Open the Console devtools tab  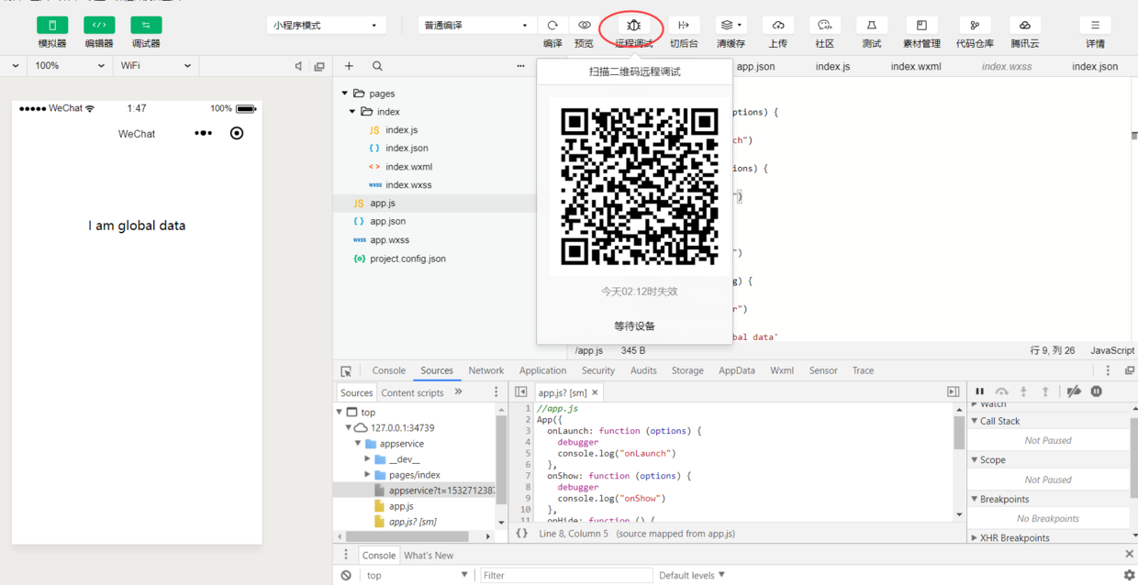point(388,370)
